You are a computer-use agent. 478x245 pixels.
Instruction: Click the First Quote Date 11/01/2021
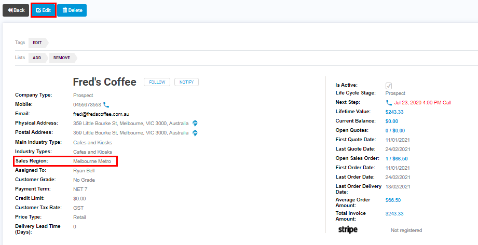tap(398, 140)
